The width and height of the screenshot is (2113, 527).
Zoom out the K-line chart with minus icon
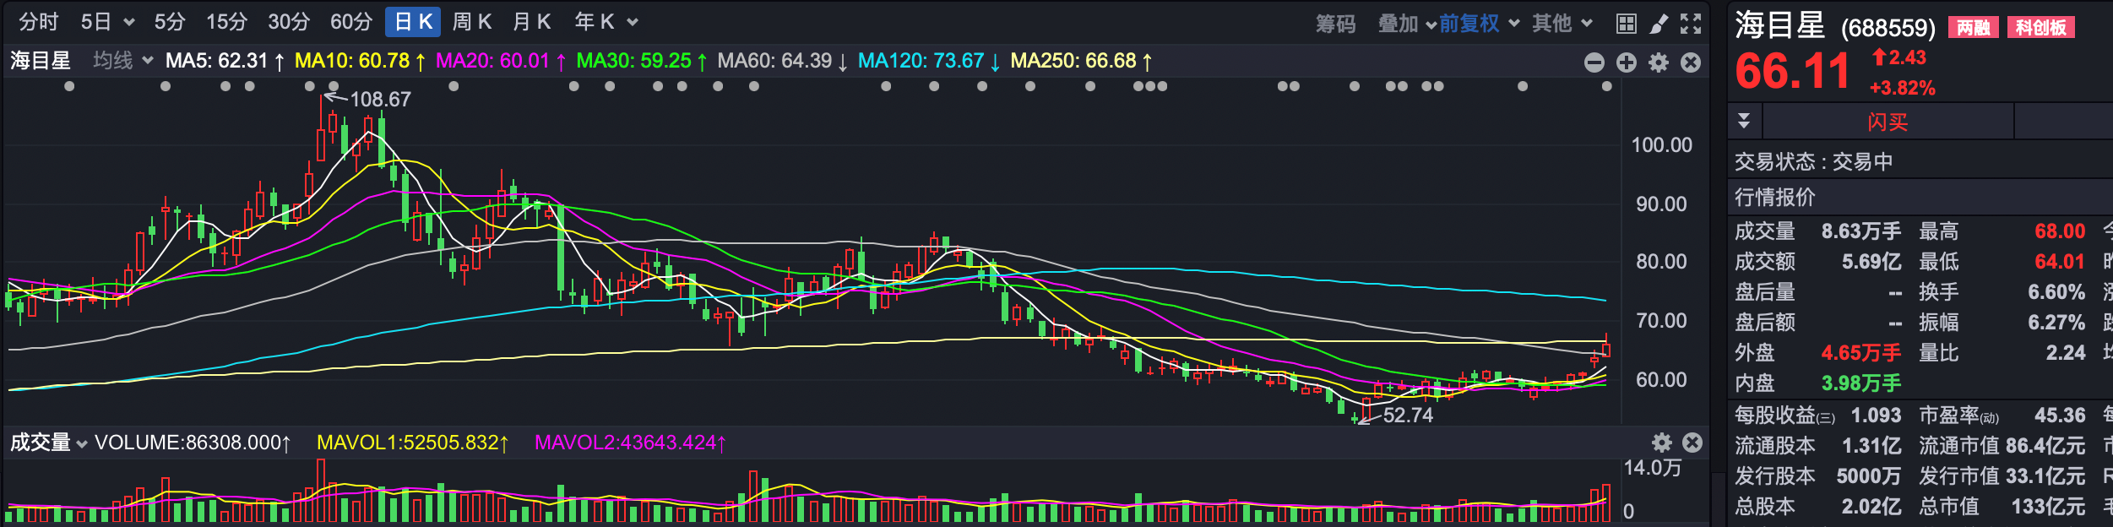pos(1594,62)
